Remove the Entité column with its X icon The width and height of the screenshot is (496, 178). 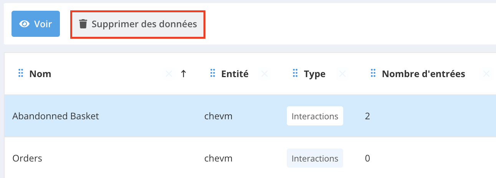[264, 74]
